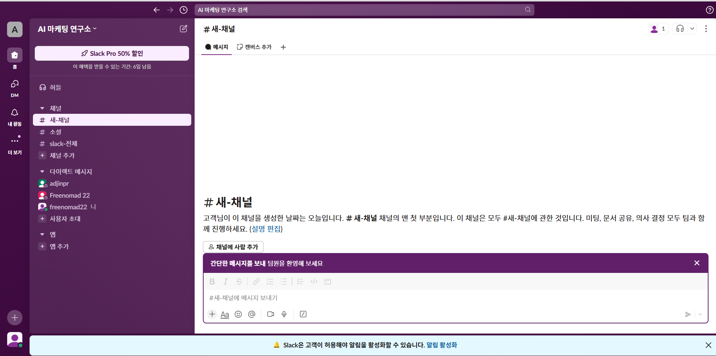The height and width of the screenshot is (356, 716).
Task: Click 앱 추가
Action: pyautogui.click(x=112, y=246)
